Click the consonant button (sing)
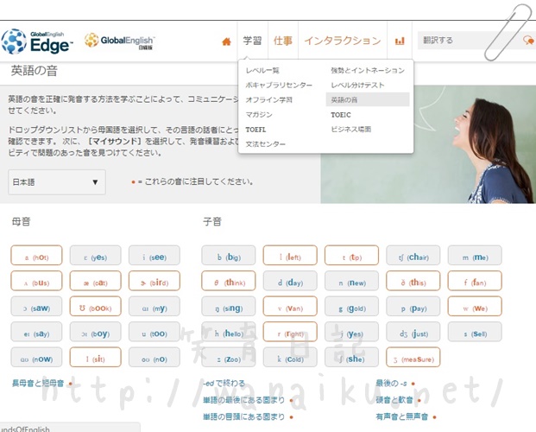Image resolution: width=536 pixels, height=432 pixels. click(229, 306)
